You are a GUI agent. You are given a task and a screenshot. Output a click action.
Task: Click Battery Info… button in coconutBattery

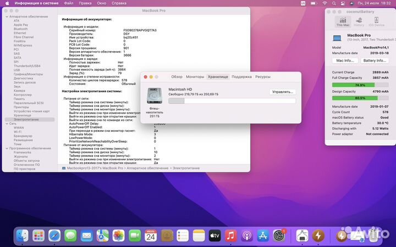pyautogui.click(x=375, y=61)
